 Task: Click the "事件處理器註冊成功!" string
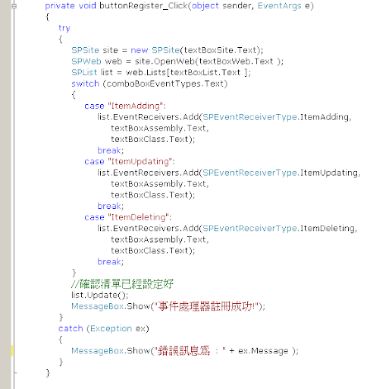(x=206, y=306)
